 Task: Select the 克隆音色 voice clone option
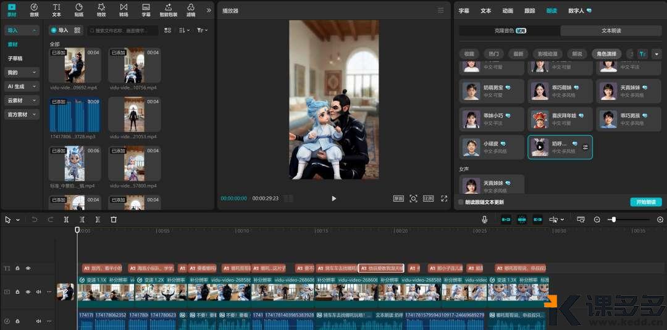point(510,31)
